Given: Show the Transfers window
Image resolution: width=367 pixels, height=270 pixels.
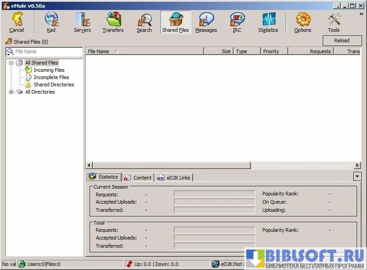Looking at the screenshot, I should click(x=113, y=22).
